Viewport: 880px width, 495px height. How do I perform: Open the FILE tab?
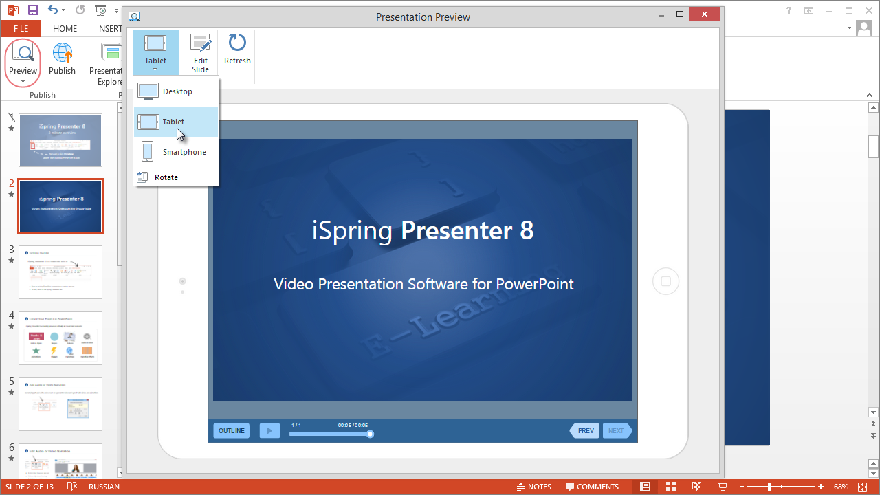click(21, 29)
